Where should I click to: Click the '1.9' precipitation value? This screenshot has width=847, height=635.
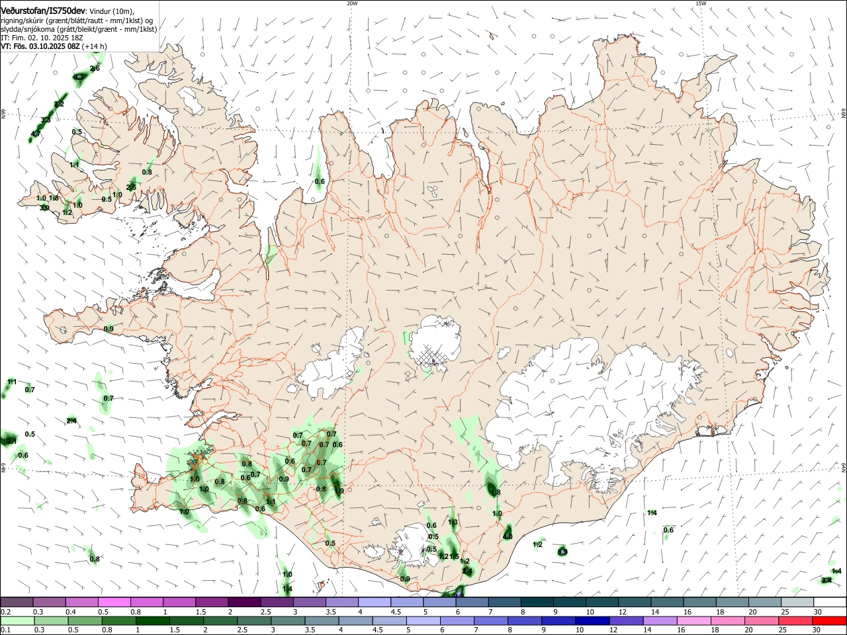click(339, 491)
